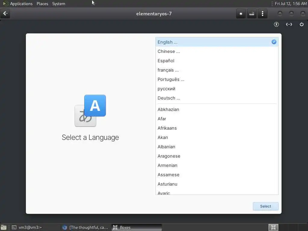
Task: Click the Boxes taskbar entry
Action: tap(137, 227)
